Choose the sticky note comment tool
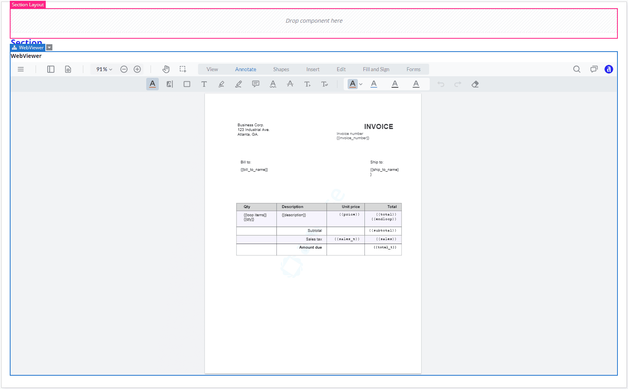This screenshot has width=628, height=389. pyautogui.click(x=256, y=84)
